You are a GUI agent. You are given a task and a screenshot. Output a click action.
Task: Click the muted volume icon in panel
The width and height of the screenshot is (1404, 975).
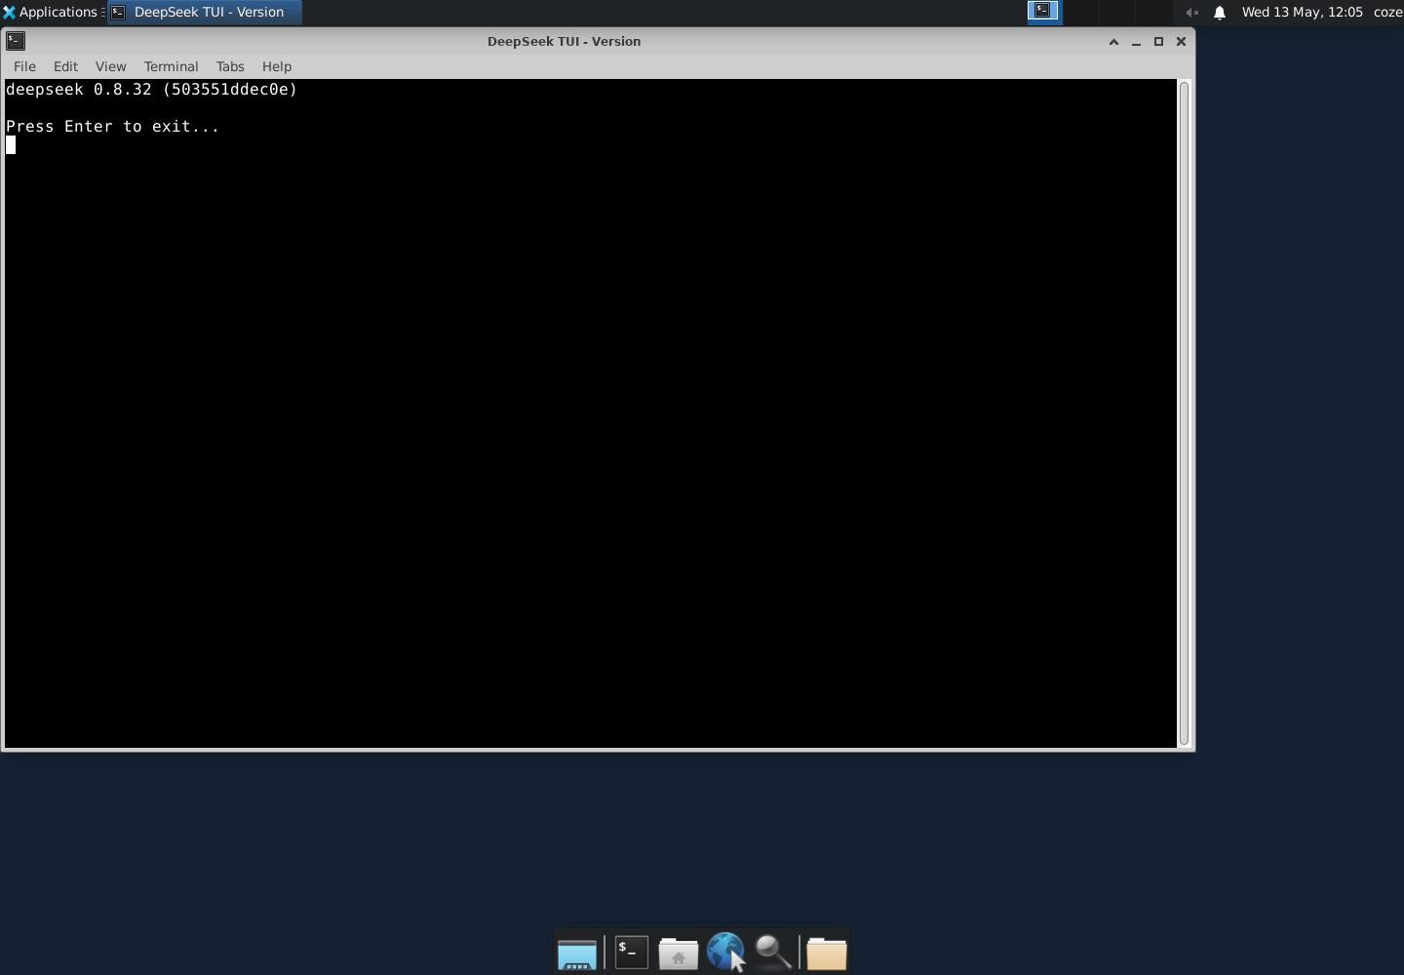click(x=1192, y=13)
